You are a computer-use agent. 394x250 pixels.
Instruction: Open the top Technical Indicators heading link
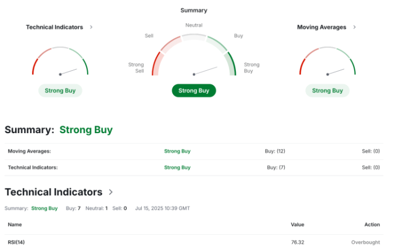click(54, 27)
